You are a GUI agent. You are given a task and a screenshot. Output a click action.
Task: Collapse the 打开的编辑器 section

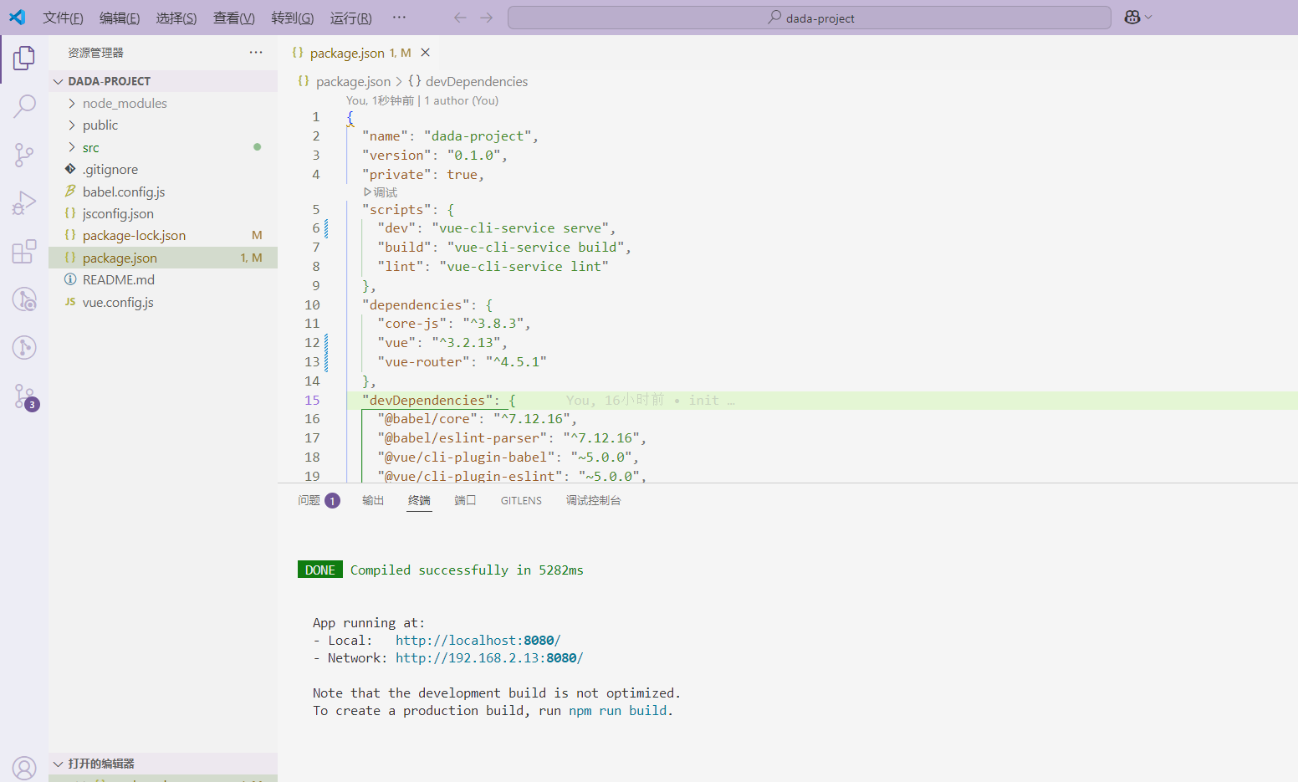point(163,764)
